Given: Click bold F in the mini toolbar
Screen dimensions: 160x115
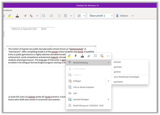Looking at the screenshot, I should [76, 56].
